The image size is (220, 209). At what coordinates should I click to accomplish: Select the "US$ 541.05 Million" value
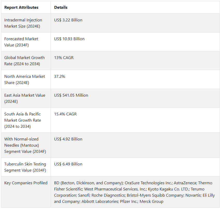[x=71, y=95]
